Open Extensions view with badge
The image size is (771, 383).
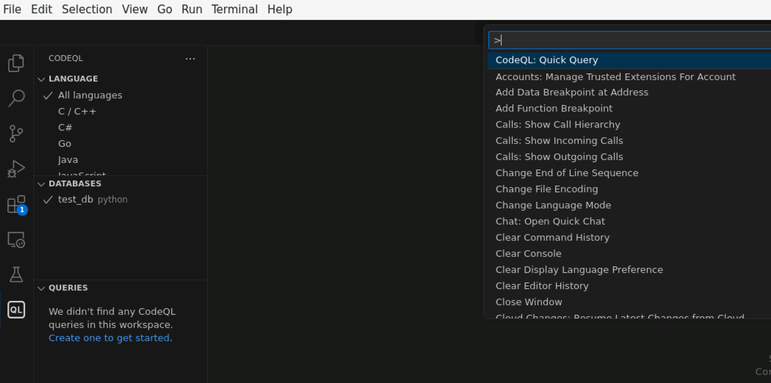pyautogui.click(x=16, y=204)
